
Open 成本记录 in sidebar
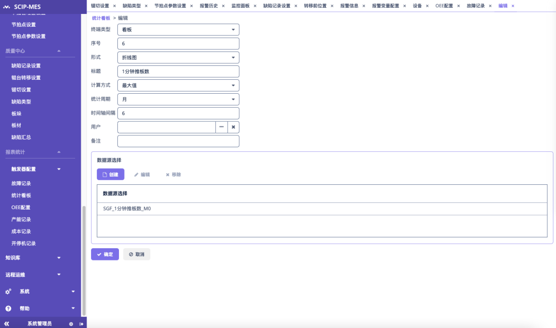21,231
